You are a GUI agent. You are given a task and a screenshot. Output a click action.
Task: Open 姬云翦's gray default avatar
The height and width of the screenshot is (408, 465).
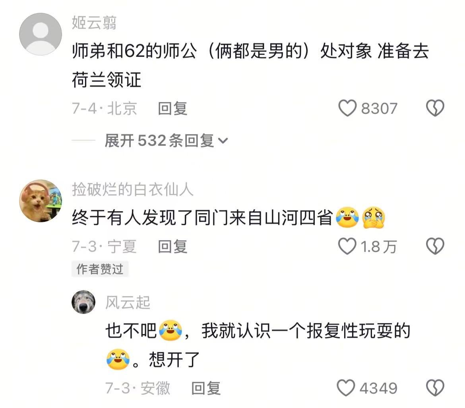coord(41,34)
